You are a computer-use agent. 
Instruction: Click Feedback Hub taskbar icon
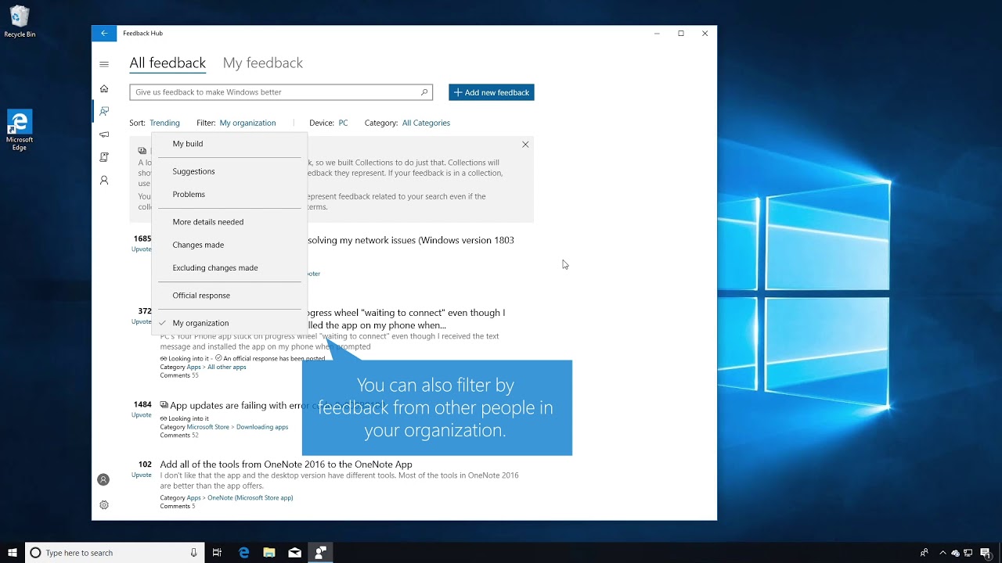(320, 553)
